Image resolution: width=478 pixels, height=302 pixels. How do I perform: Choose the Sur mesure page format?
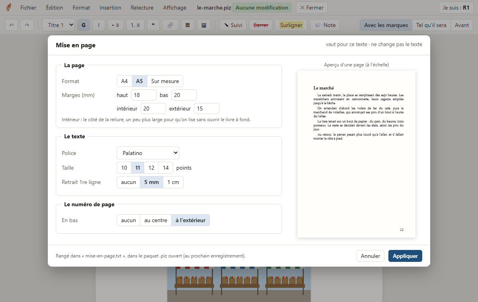165,81
